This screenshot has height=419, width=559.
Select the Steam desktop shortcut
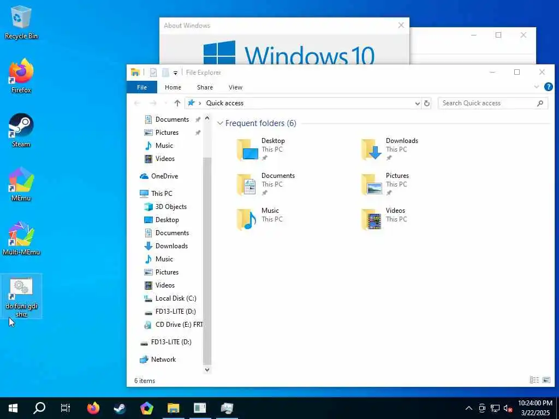(21, 130)
